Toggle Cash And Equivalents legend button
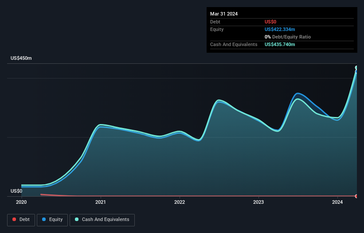 tap(102, 220)
